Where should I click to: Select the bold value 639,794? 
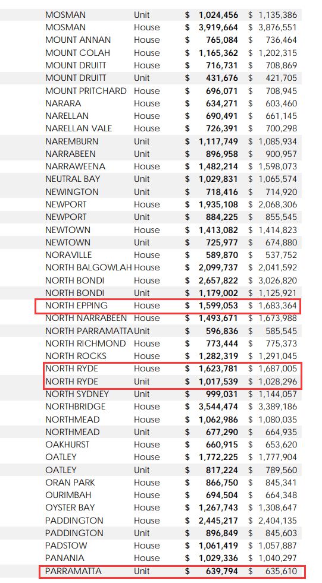click(x=222, y=572)
